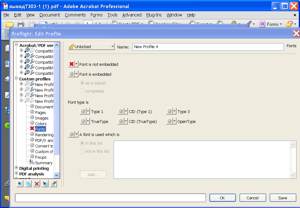Open severity dropdown for TrueType
The width and height of the screenshot is (300, 208).
tap(88, 121)
